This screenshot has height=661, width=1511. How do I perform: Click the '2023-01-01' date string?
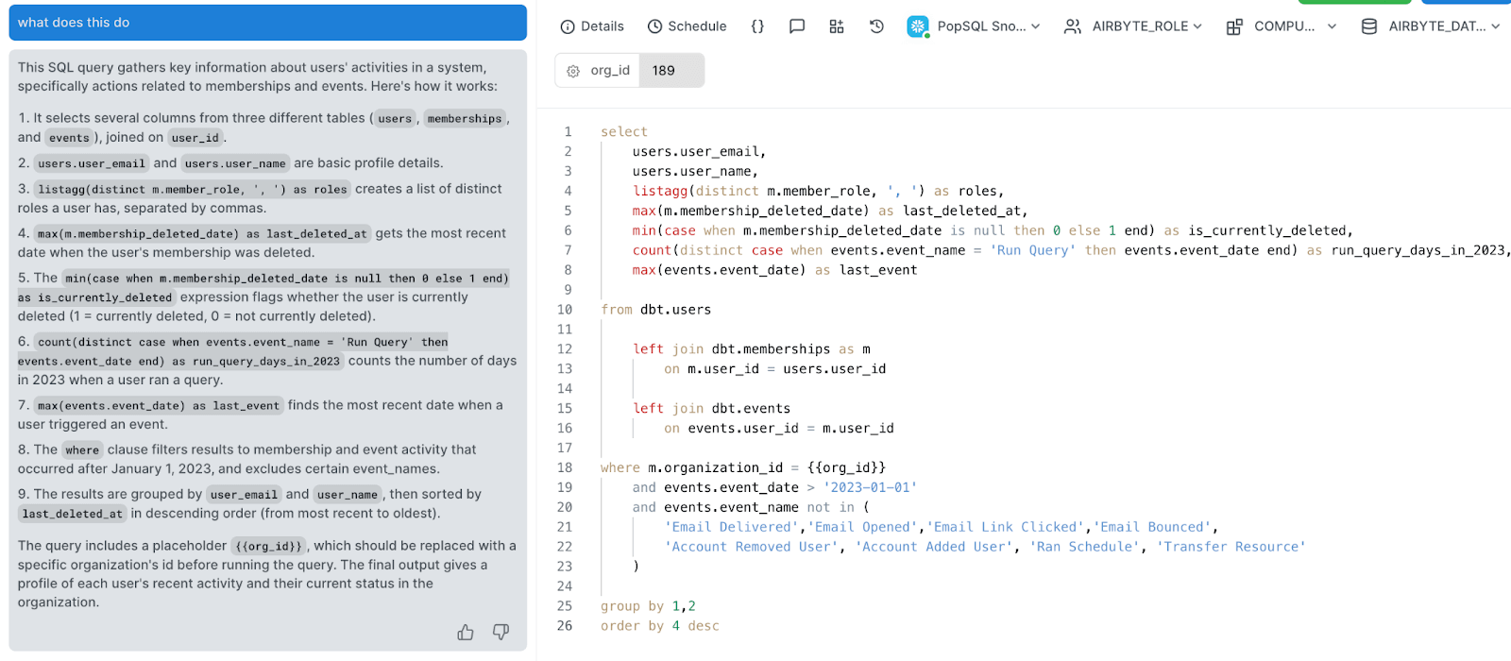870,488
